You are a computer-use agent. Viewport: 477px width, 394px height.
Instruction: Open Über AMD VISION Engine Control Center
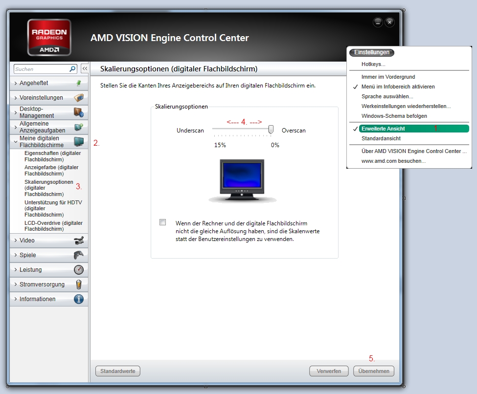point(414,151)
